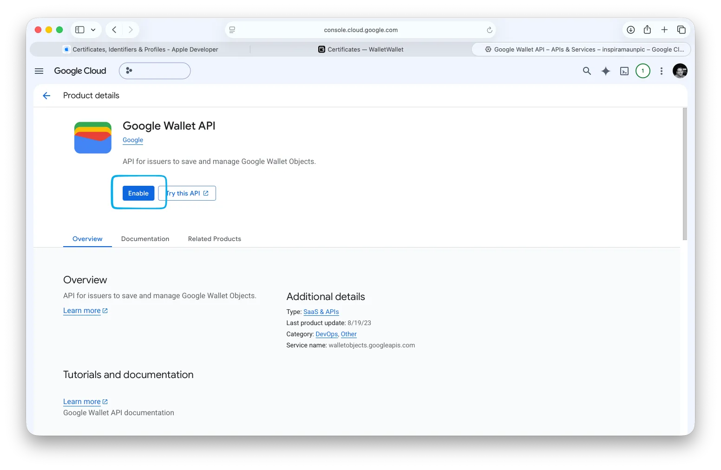The width and height of the screenshot is (721, 470).
Task: Activate Cloud Shell terminal icon
Action: 624,71
